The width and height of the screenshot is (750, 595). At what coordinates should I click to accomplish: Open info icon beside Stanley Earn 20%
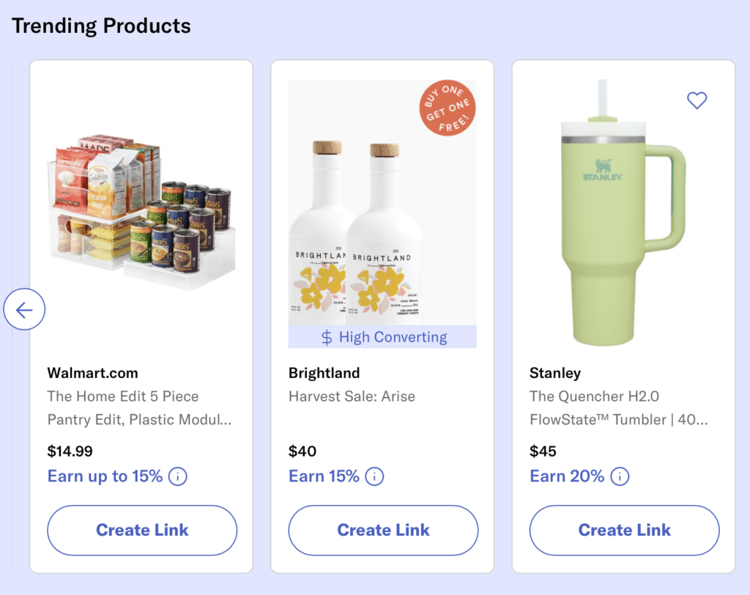click(x=620, y=477)
